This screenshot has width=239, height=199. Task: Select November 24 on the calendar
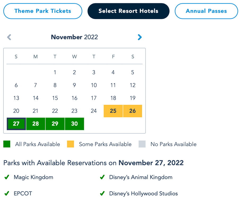tap(94, 111)
